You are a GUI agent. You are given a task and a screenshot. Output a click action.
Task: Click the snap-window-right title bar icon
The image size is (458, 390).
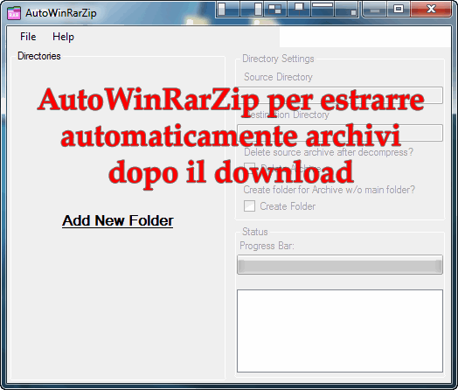point(252,9)
